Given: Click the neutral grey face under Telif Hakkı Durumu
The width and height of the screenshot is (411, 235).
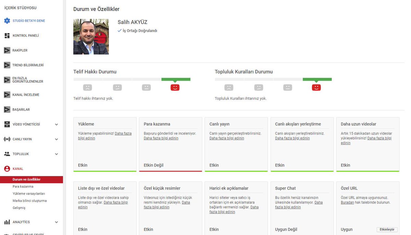Looking at the screenshot, I should point(146,87).
